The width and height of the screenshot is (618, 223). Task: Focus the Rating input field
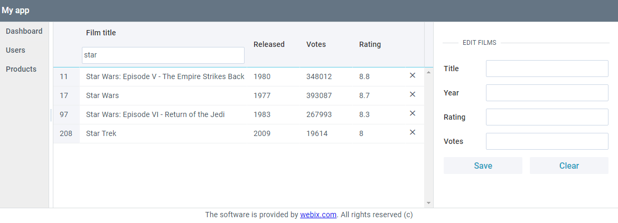547,117
